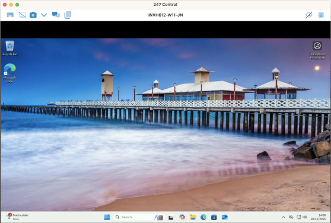Click the cloud sync off tray icon
Viewport: 331px width, 223px height.
point(291,217)
